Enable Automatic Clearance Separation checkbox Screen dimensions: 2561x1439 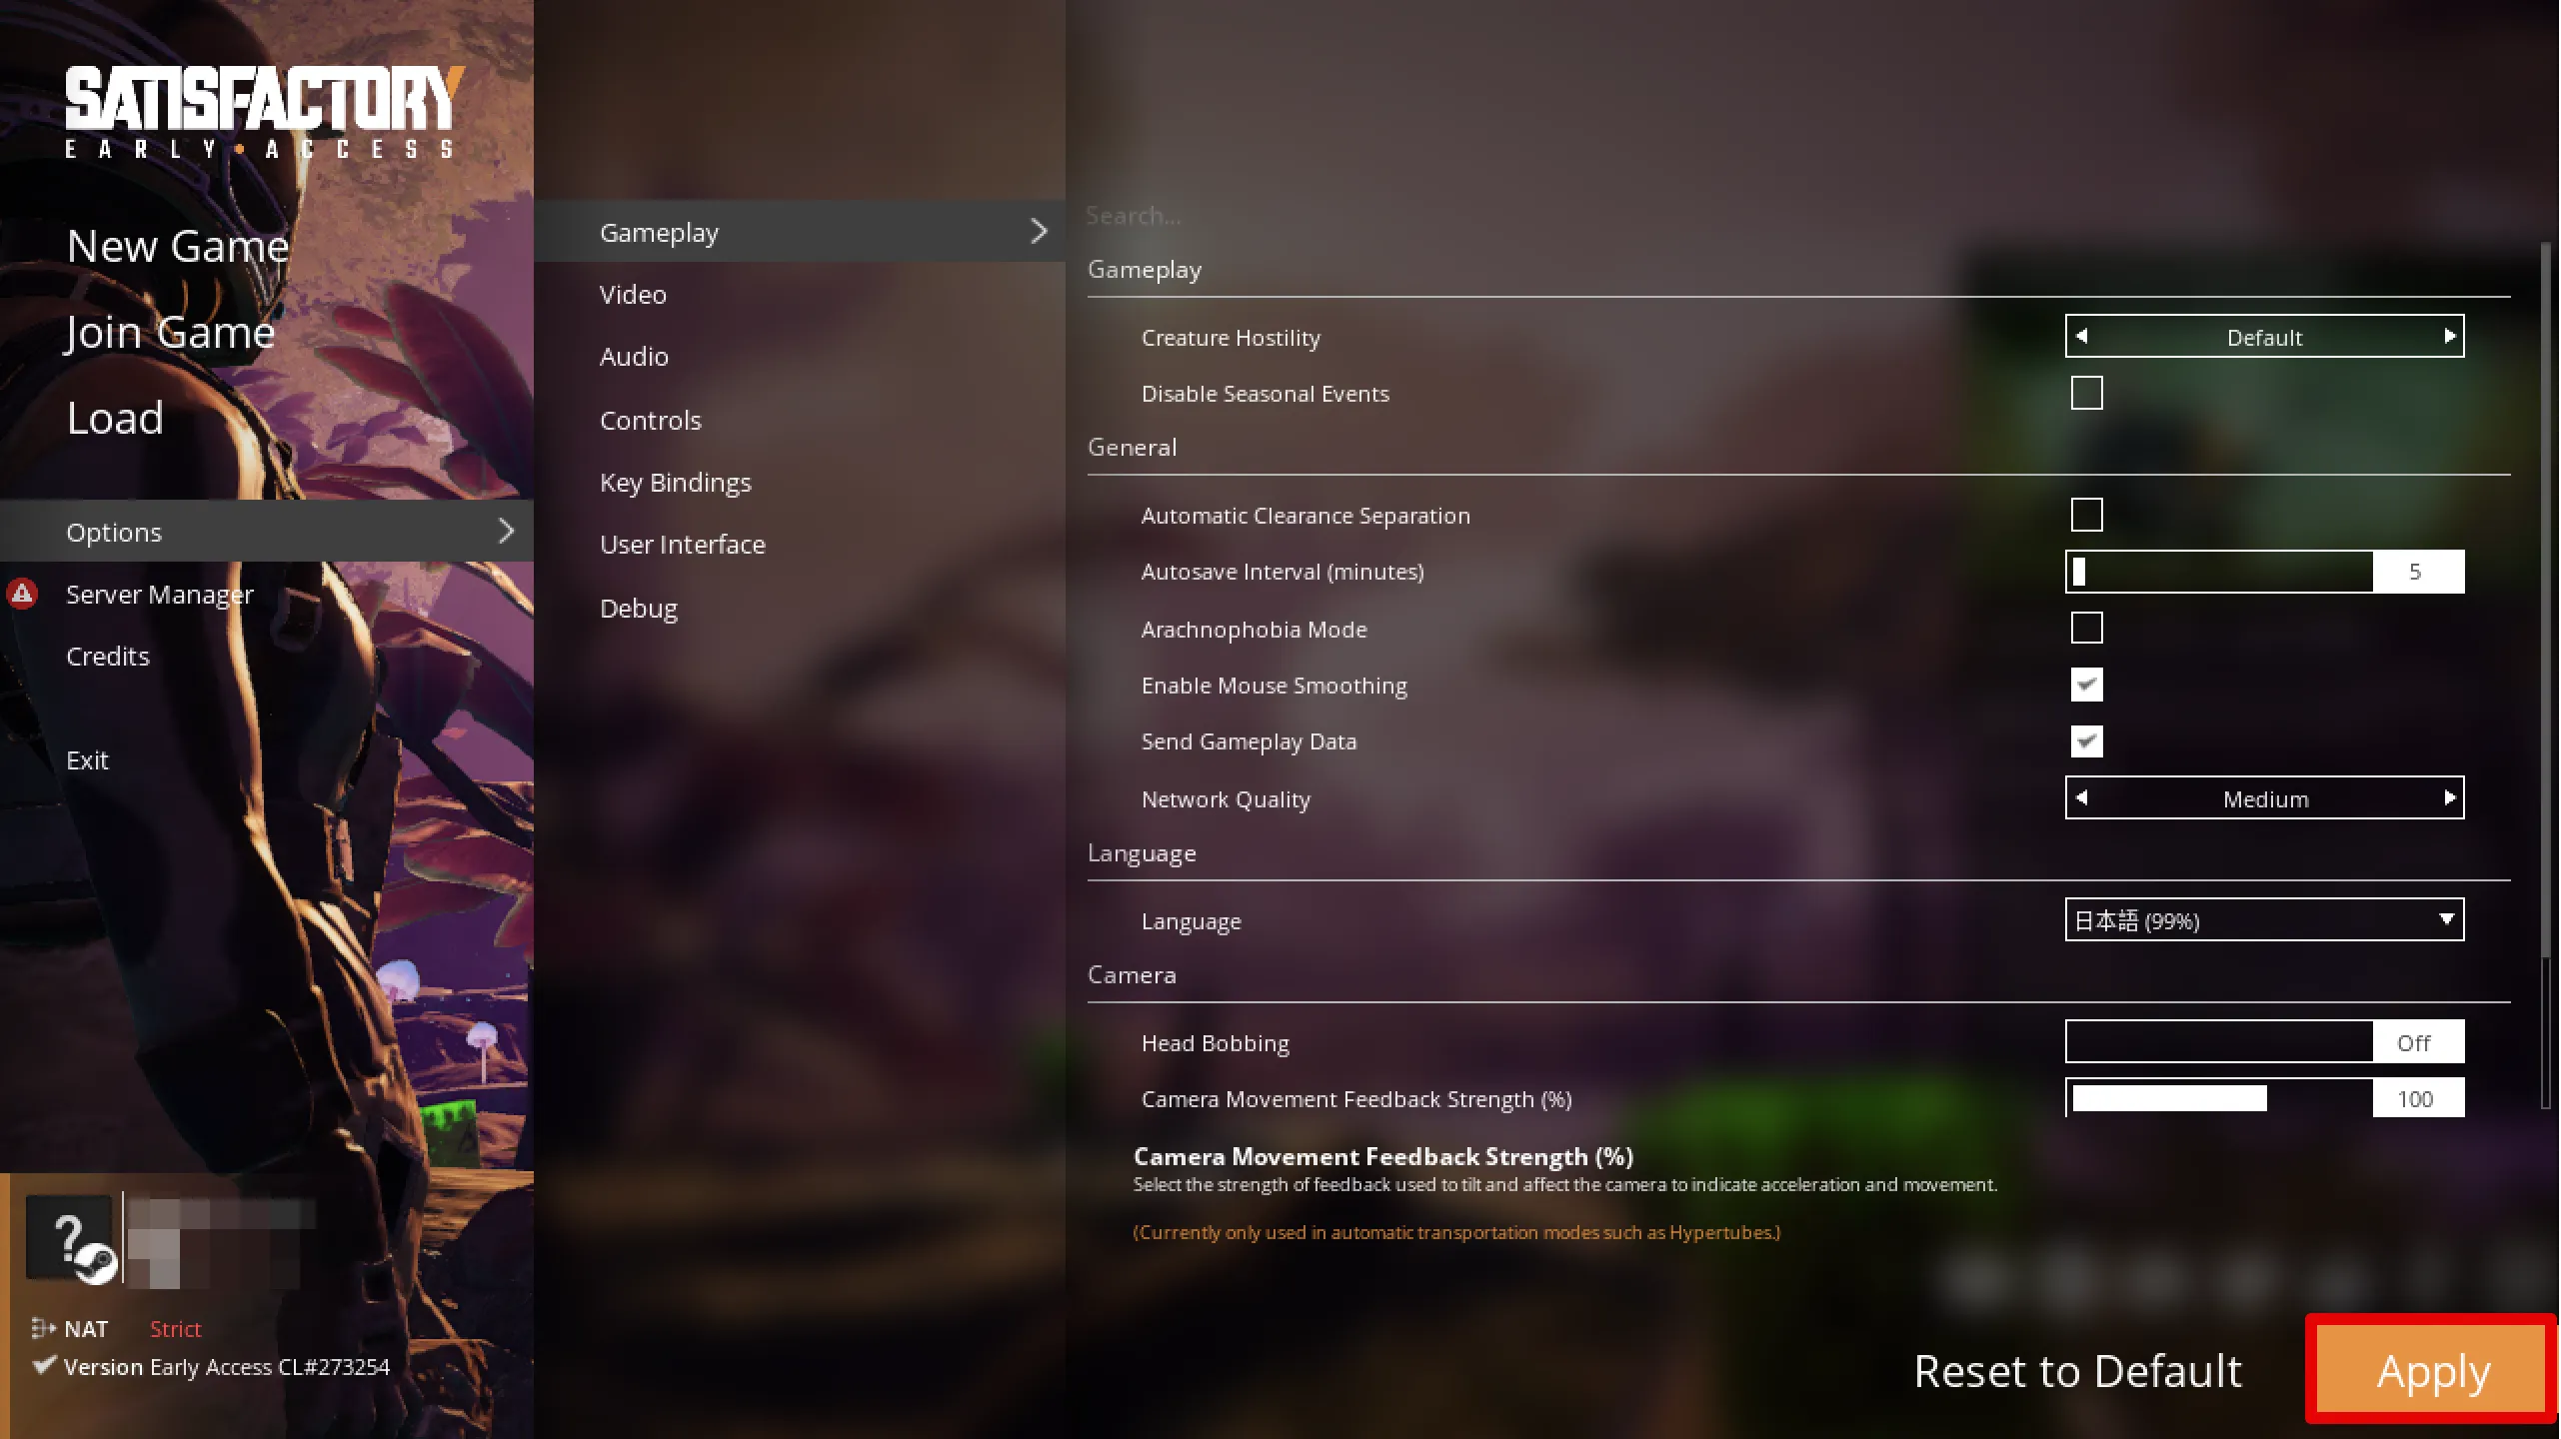tap(2086, 514)
